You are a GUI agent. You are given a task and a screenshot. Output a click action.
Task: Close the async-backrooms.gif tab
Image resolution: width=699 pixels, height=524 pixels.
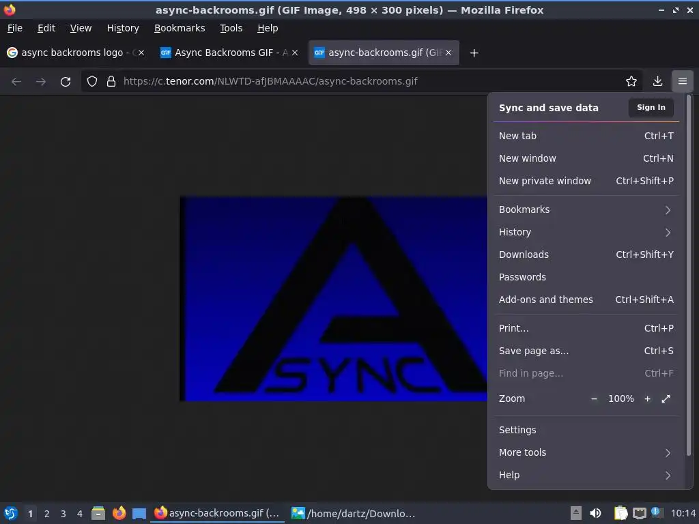click(448, 53)
